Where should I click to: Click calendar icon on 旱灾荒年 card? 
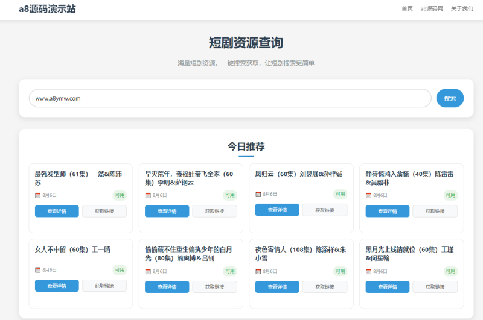pos(148,195)
